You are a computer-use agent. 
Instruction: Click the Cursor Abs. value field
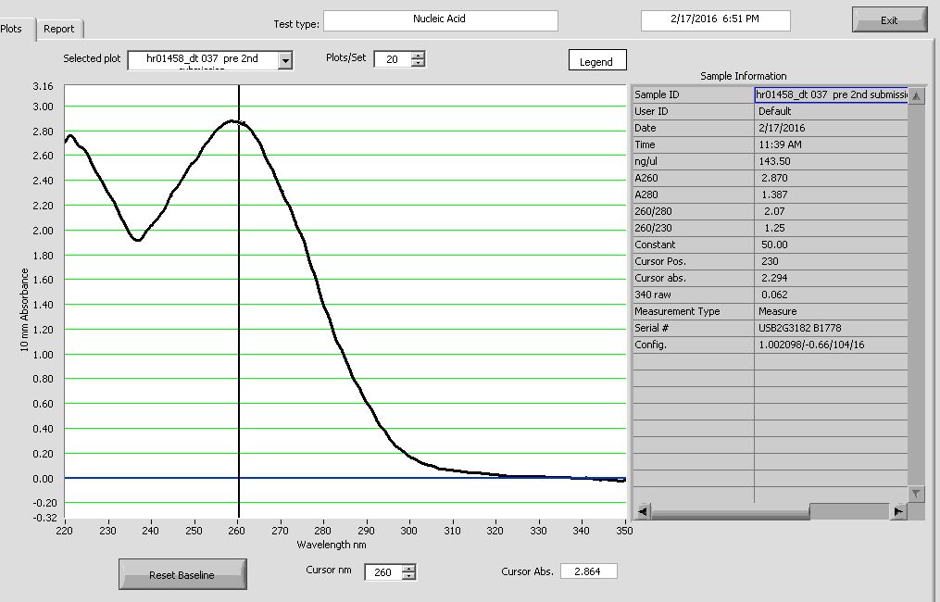tap(589, 571)
